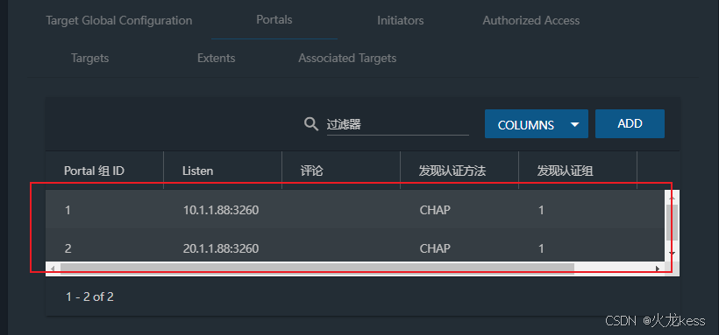Click Portal ID 2 cell

click(x=68, y=248)
